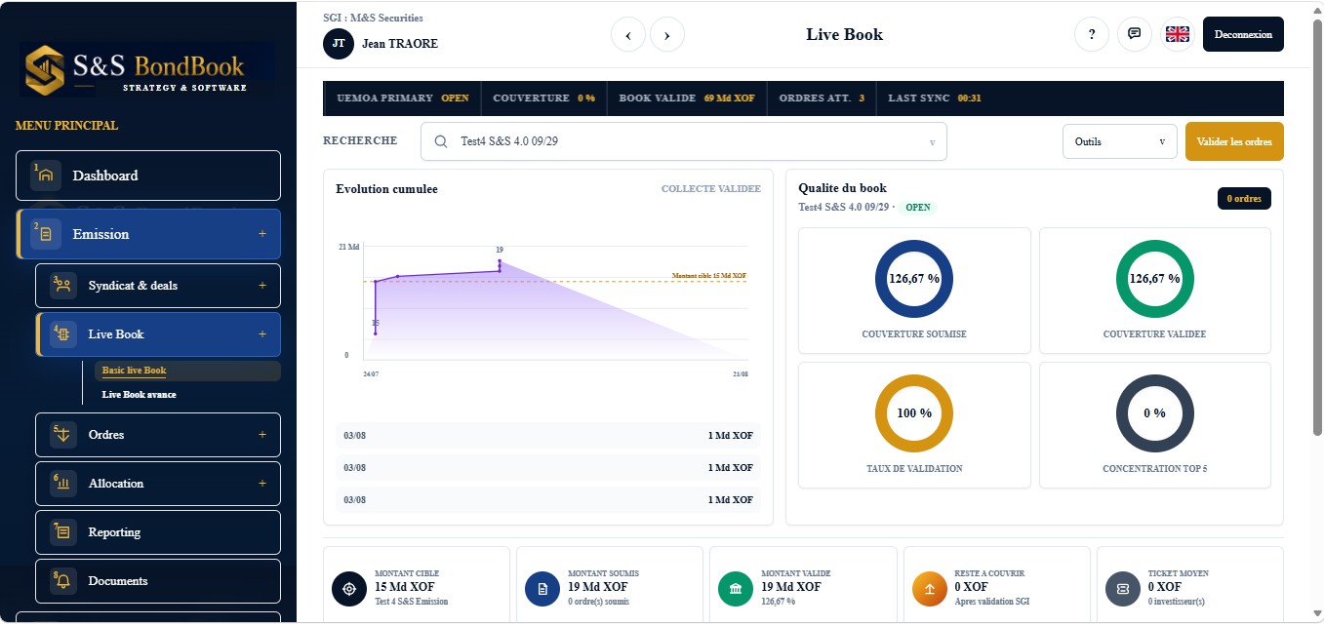Click the Montant Valide bank icon

735,588
